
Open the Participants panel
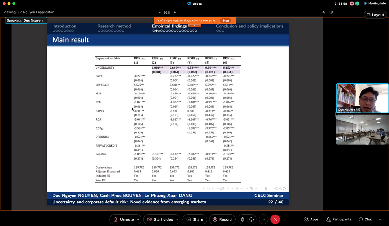pyautogui.click(x=338, y=219)
